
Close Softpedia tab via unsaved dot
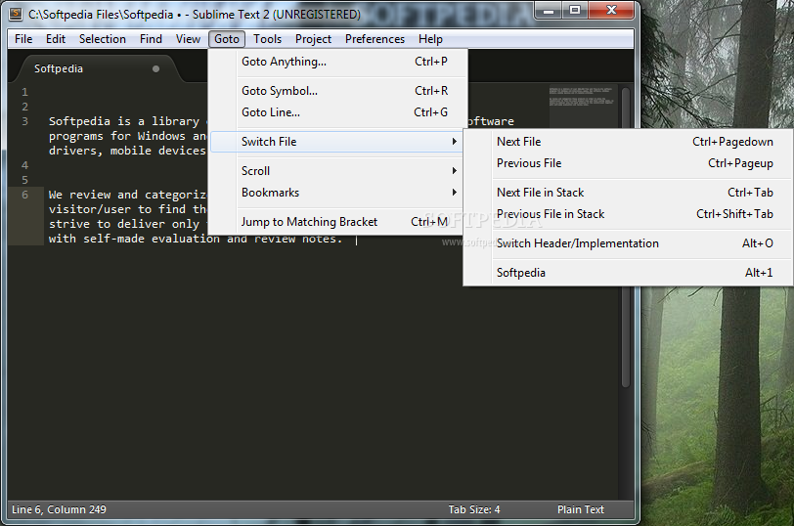tap(156, 68)
